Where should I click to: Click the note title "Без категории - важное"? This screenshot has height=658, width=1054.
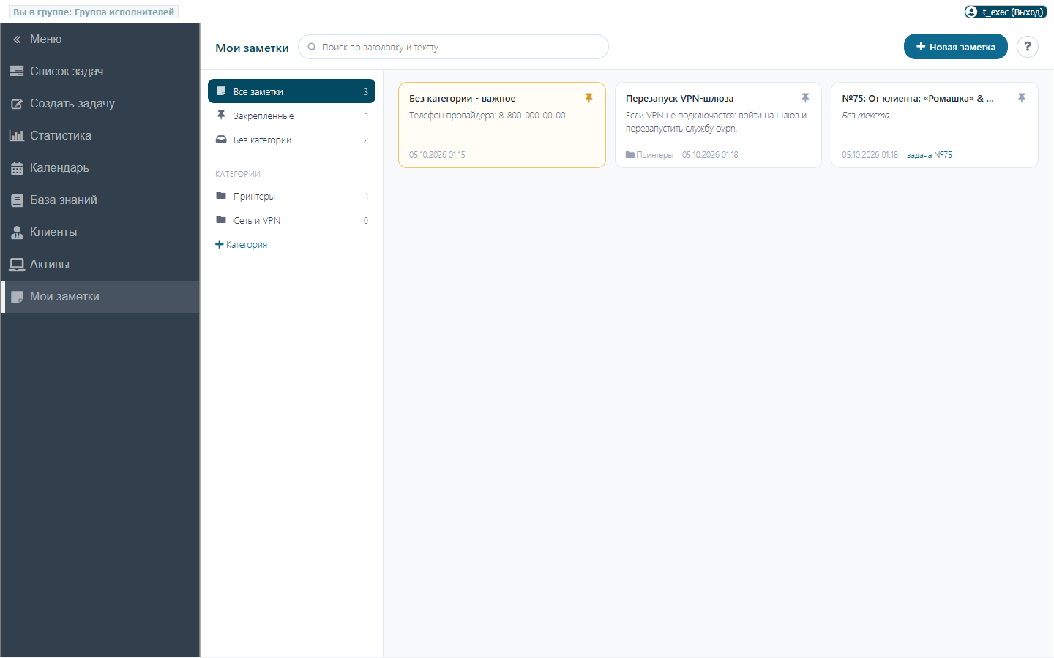[x=463, y=99]
